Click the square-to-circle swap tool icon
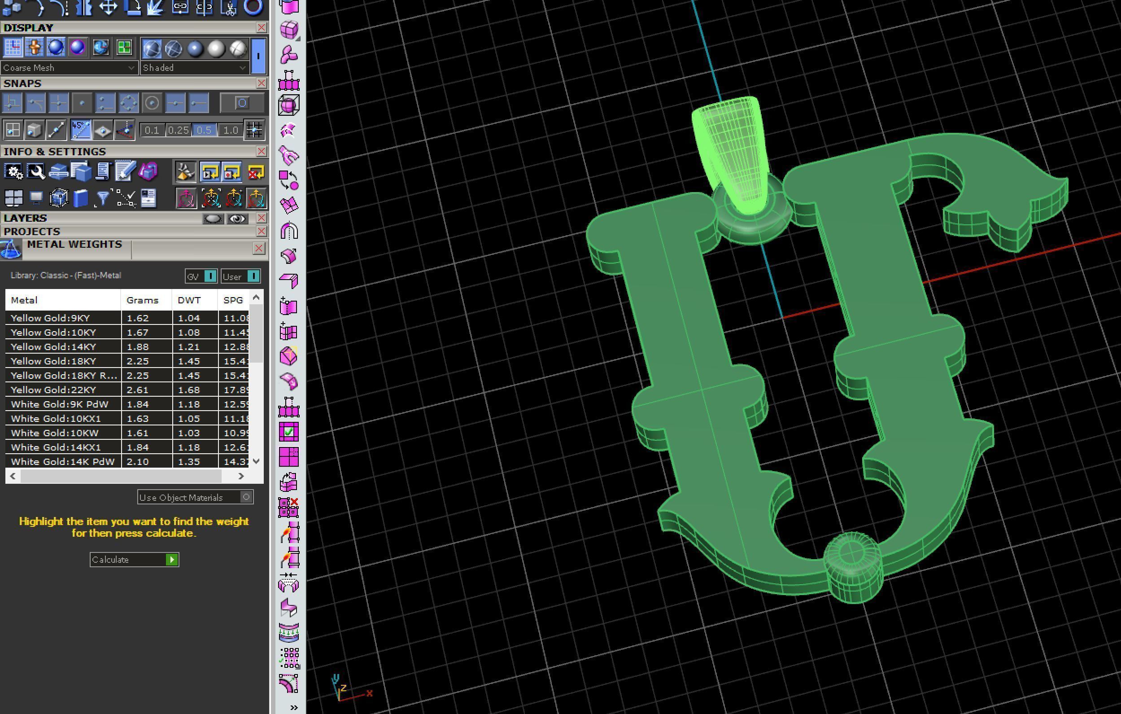 click(288, 180)
